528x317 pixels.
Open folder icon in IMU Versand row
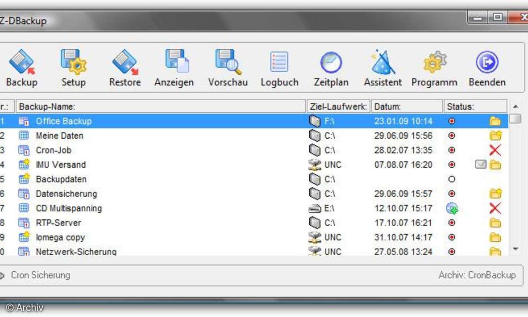tap(495, 165)
